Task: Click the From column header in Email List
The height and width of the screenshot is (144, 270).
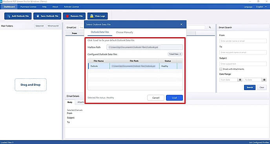Action: coord(75,33)
